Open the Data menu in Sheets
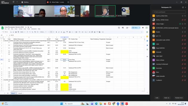 pyautogui.click(x=25, y=29)
